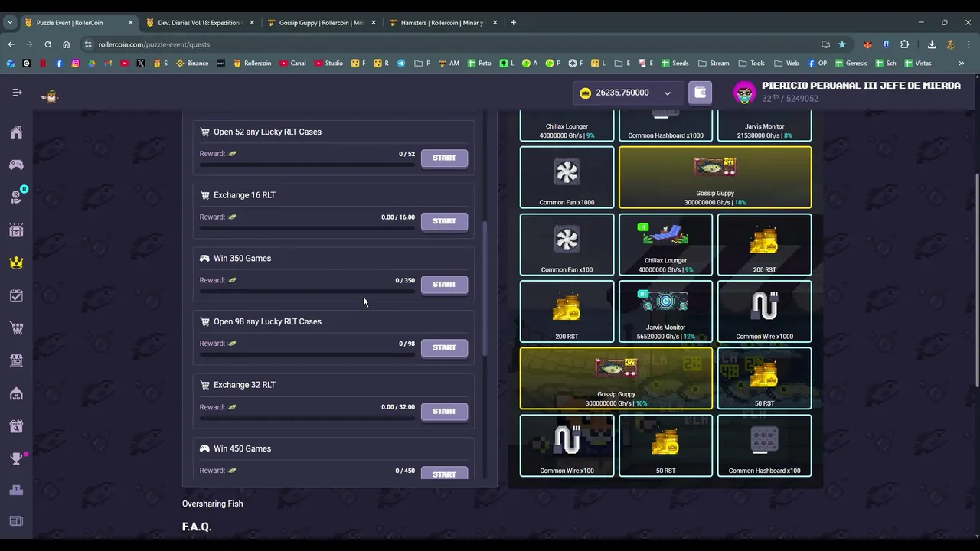Select the Common Hashboard x100 reward card
Screen dimensions: 980x551
764,445
